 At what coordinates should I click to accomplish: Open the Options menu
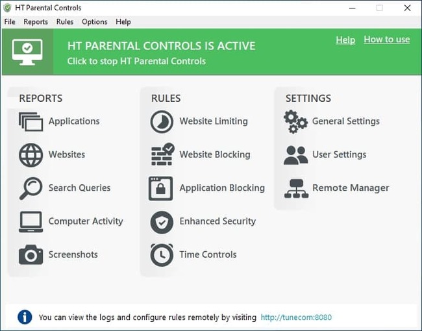coord(95,21)
